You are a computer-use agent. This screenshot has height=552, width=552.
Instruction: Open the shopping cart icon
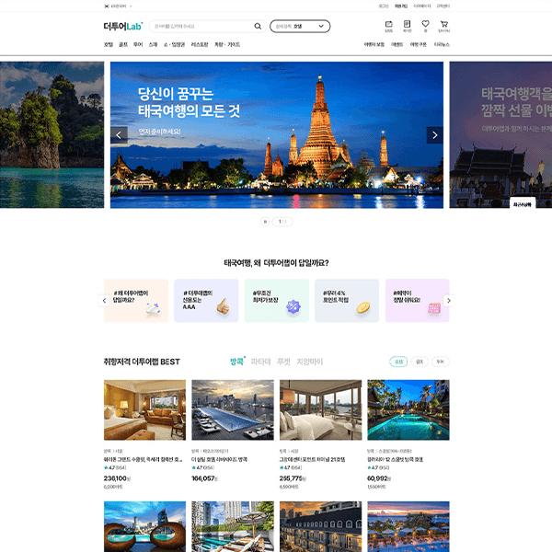444,26
